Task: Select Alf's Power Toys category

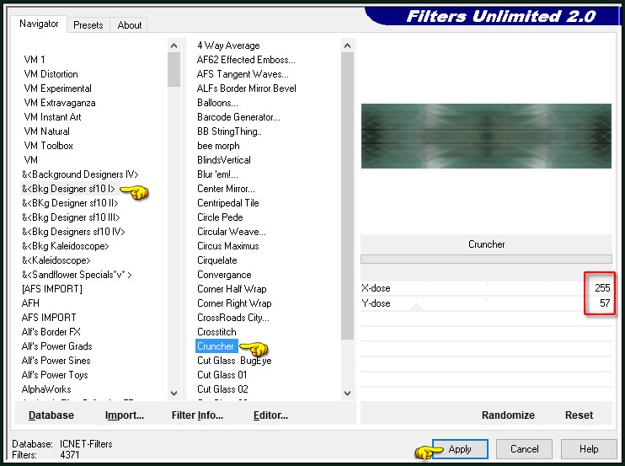Action: 55,375
